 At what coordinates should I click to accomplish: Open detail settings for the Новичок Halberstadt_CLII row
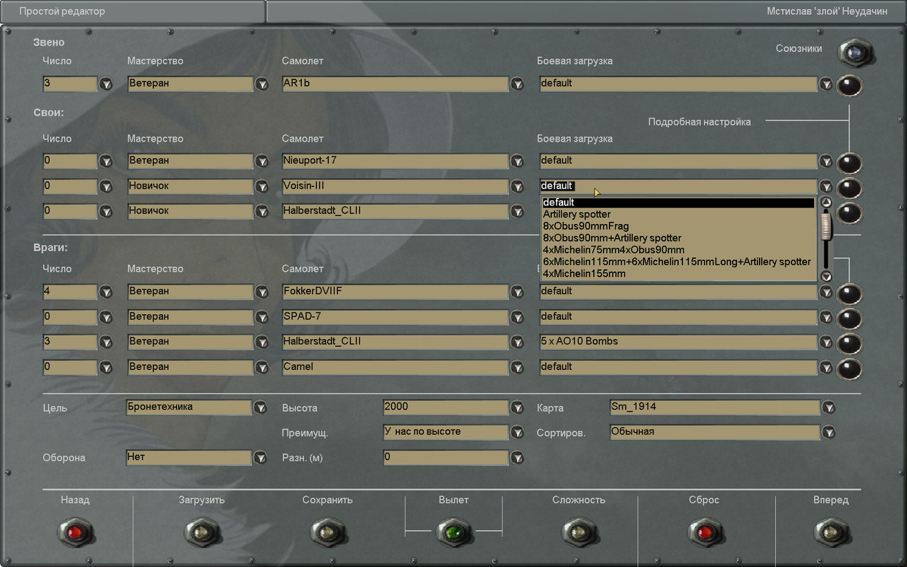pyautogui.click(x=850, y=213)
